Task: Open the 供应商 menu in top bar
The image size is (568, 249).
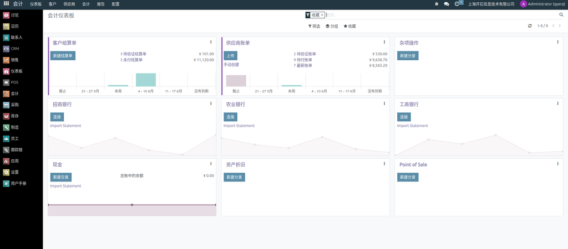Action: pos(69,4)
